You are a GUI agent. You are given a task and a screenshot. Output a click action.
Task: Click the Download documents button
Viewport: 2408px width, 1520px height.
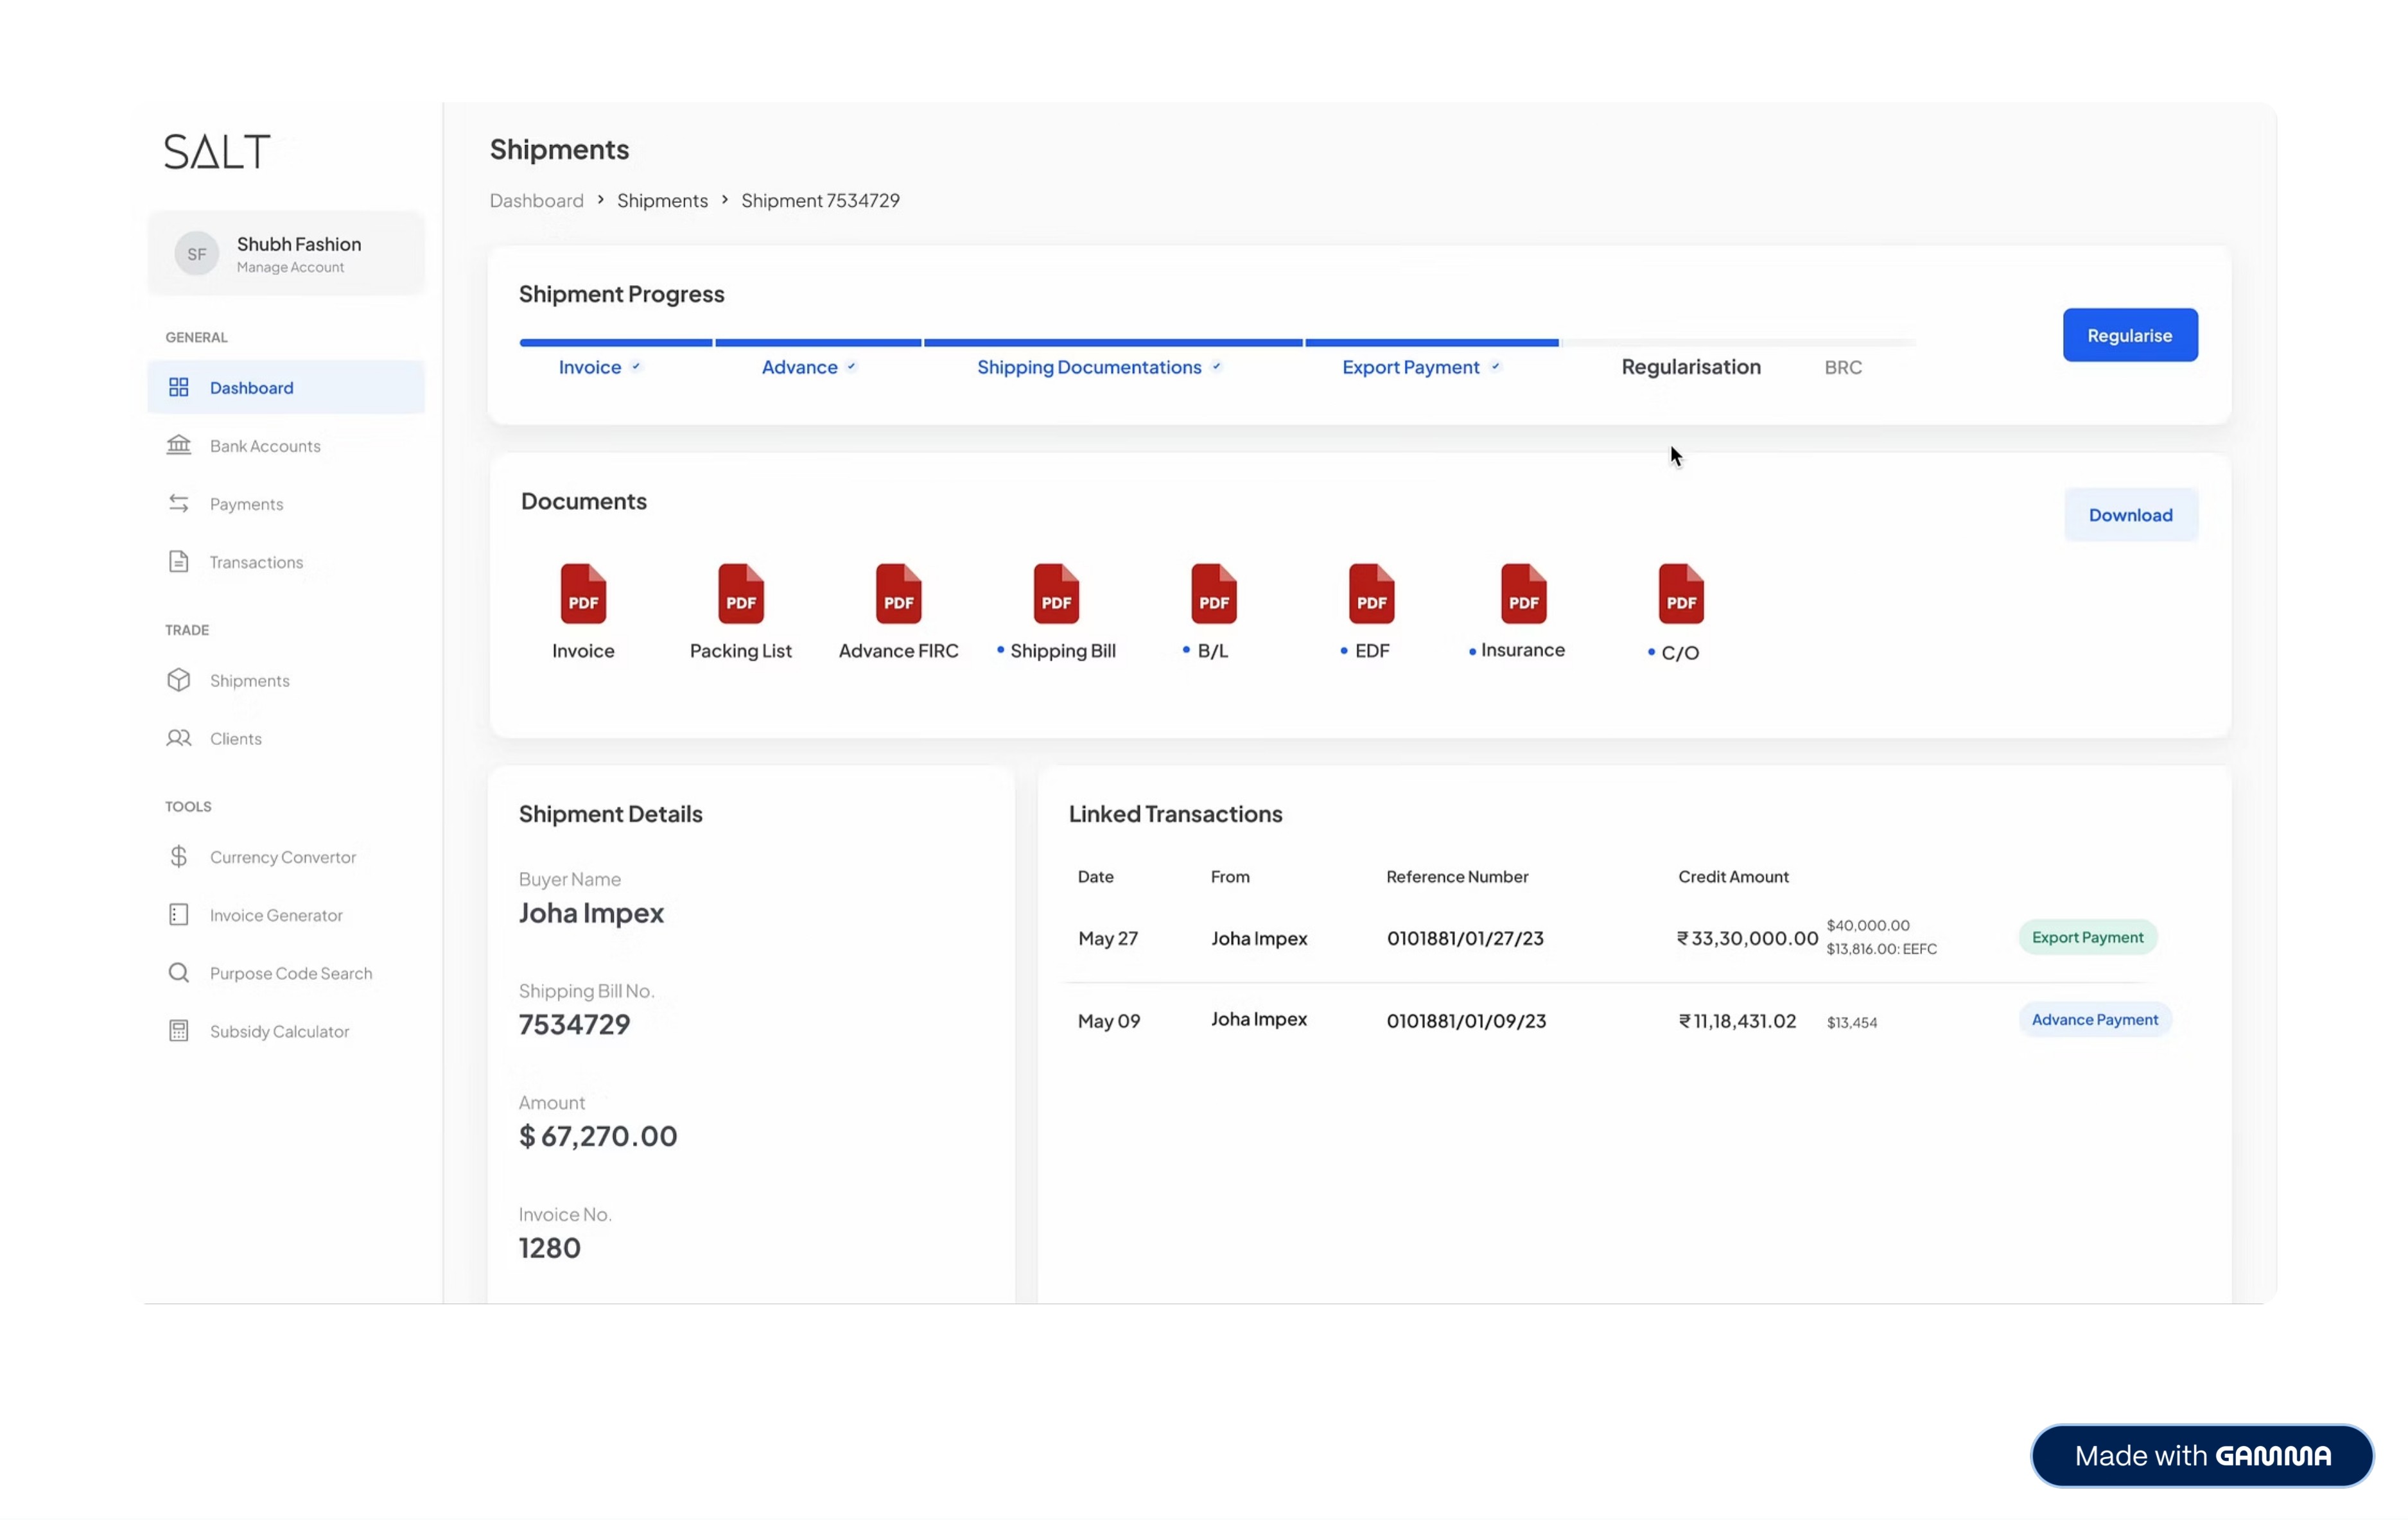pyautogui.click(x=2130, y=515)
